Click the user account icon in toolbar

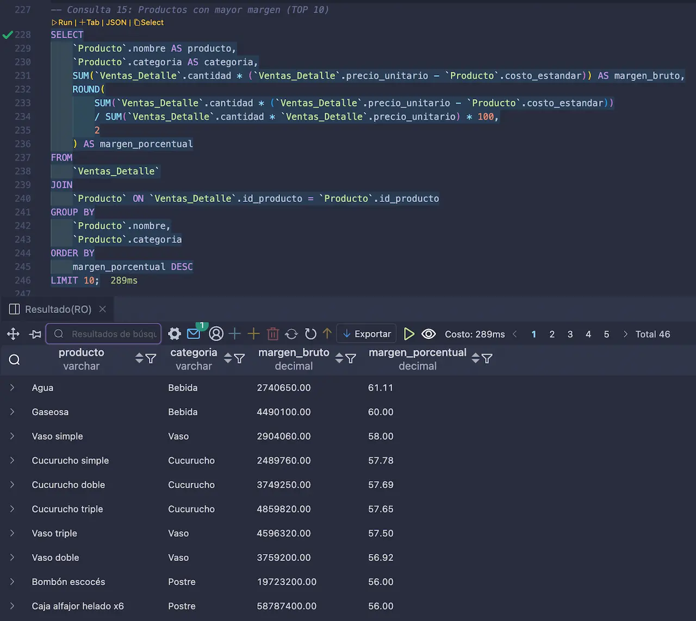tap(216, 334)
